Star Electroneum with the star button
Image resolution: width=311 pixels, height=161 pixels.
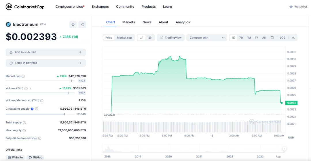click(73, 25)
